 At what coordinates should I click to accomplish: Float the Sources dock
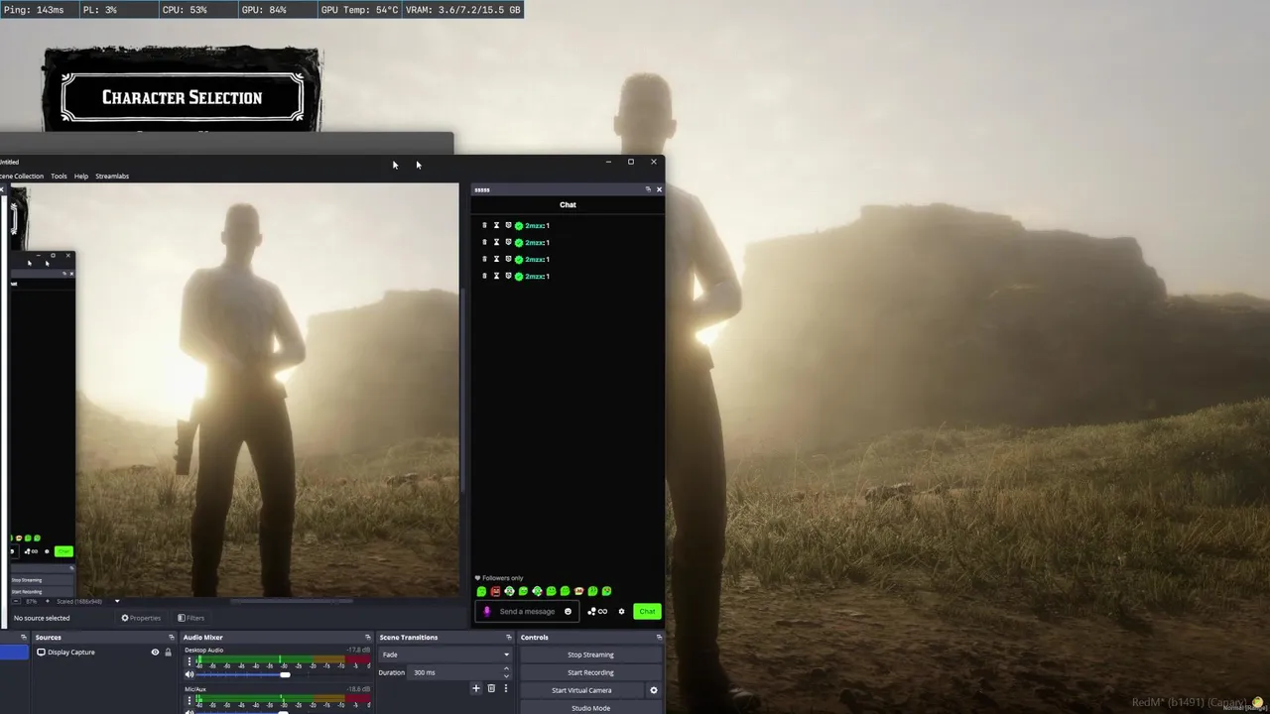(172, 638)
